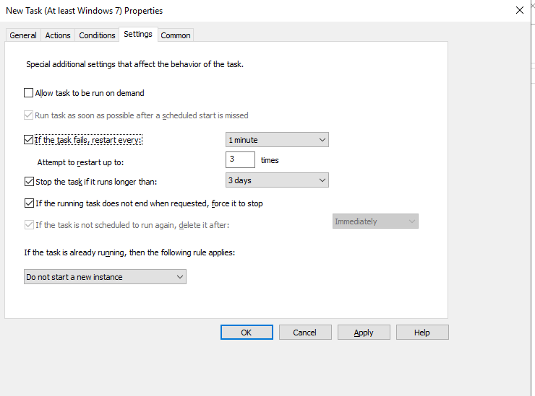
Task: Go to the Conditions tab
Action: (97, 35)
